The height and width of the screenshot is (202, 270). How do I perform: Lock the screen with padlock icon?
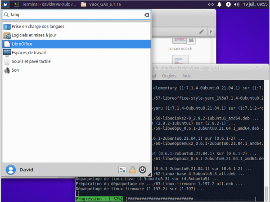coord(132,170)
